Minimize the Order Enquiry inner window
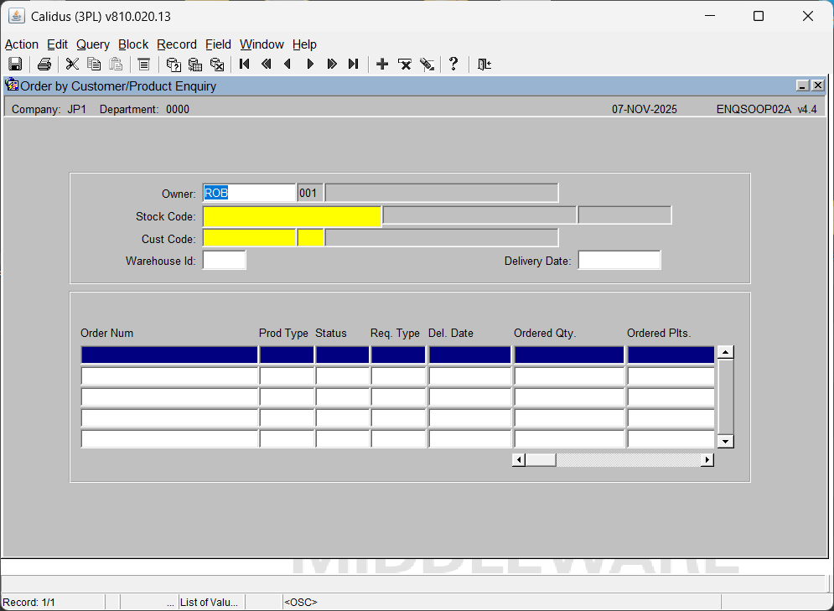The width and height of the screenshot is (834, 611). 802,85
